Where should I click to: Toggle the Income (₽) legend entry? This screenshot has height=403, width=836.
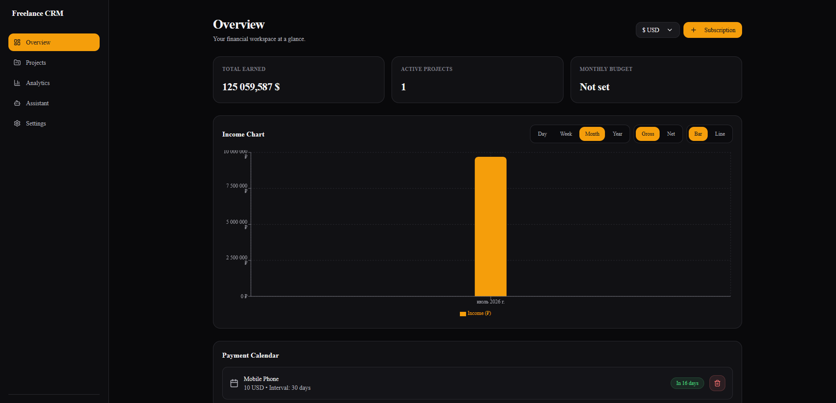(x=475, y=314)
